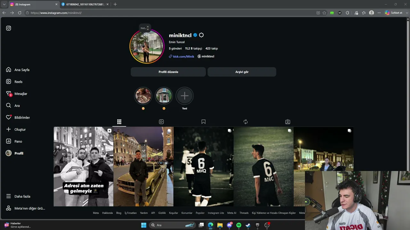
Task: Open the Meta AI footer link
Action: 232,213
